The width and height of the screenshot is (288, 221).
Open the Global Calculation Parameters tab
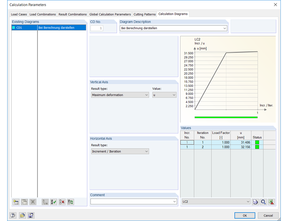point(110,14)
